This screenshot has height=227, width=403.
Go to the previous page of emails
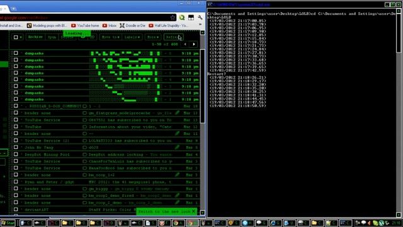(x=185, y=44)
